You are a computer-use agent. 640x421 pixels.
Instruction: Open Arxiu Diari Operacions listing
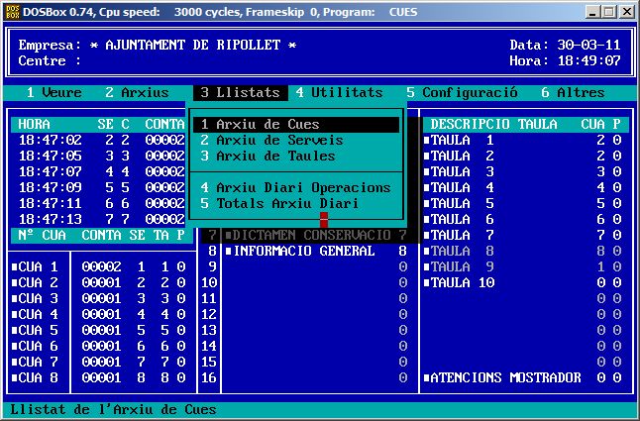[295, 188]
